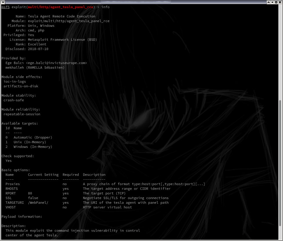Click the SSL setting value 'false'
The image size is (283, 241).
[33, 198]
